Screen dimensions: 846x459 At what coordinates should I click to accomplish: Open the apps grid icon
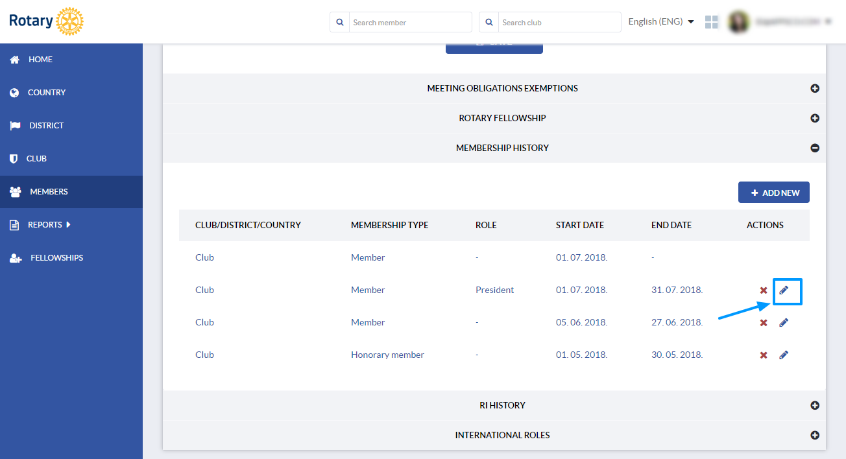(x=712, y=22)
